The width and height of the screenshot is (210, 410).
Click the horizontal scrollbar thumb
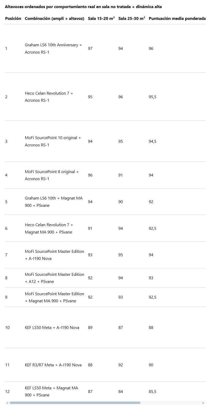(75, 403)
